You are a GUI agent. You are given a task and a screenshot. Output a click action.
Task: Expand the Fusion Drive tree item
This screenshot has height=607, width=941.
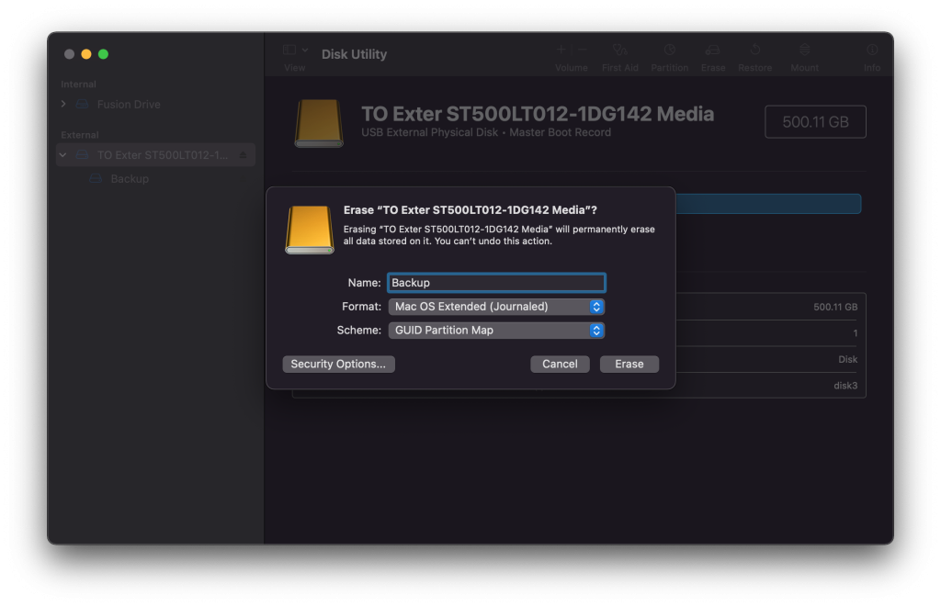point(63,105)
